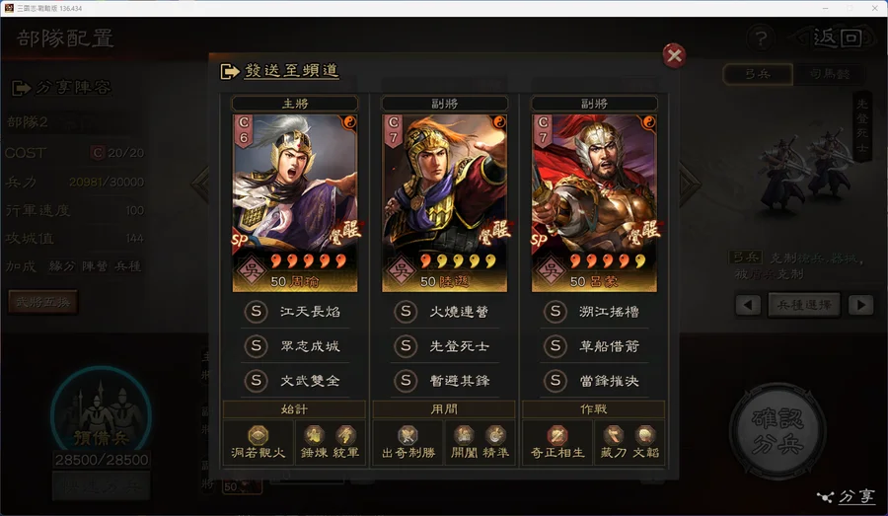Click the 返回 back button
888x516 pixels.
click(837, 37)
